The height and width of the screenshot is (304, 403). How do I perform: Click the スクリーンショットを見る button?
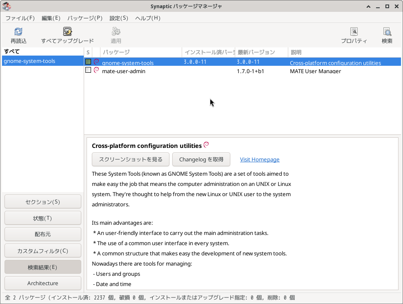tap(131, 159)
